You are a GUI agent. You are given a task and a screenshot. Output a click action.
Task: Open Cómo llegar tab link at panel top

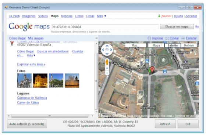(x=17, y=38)
